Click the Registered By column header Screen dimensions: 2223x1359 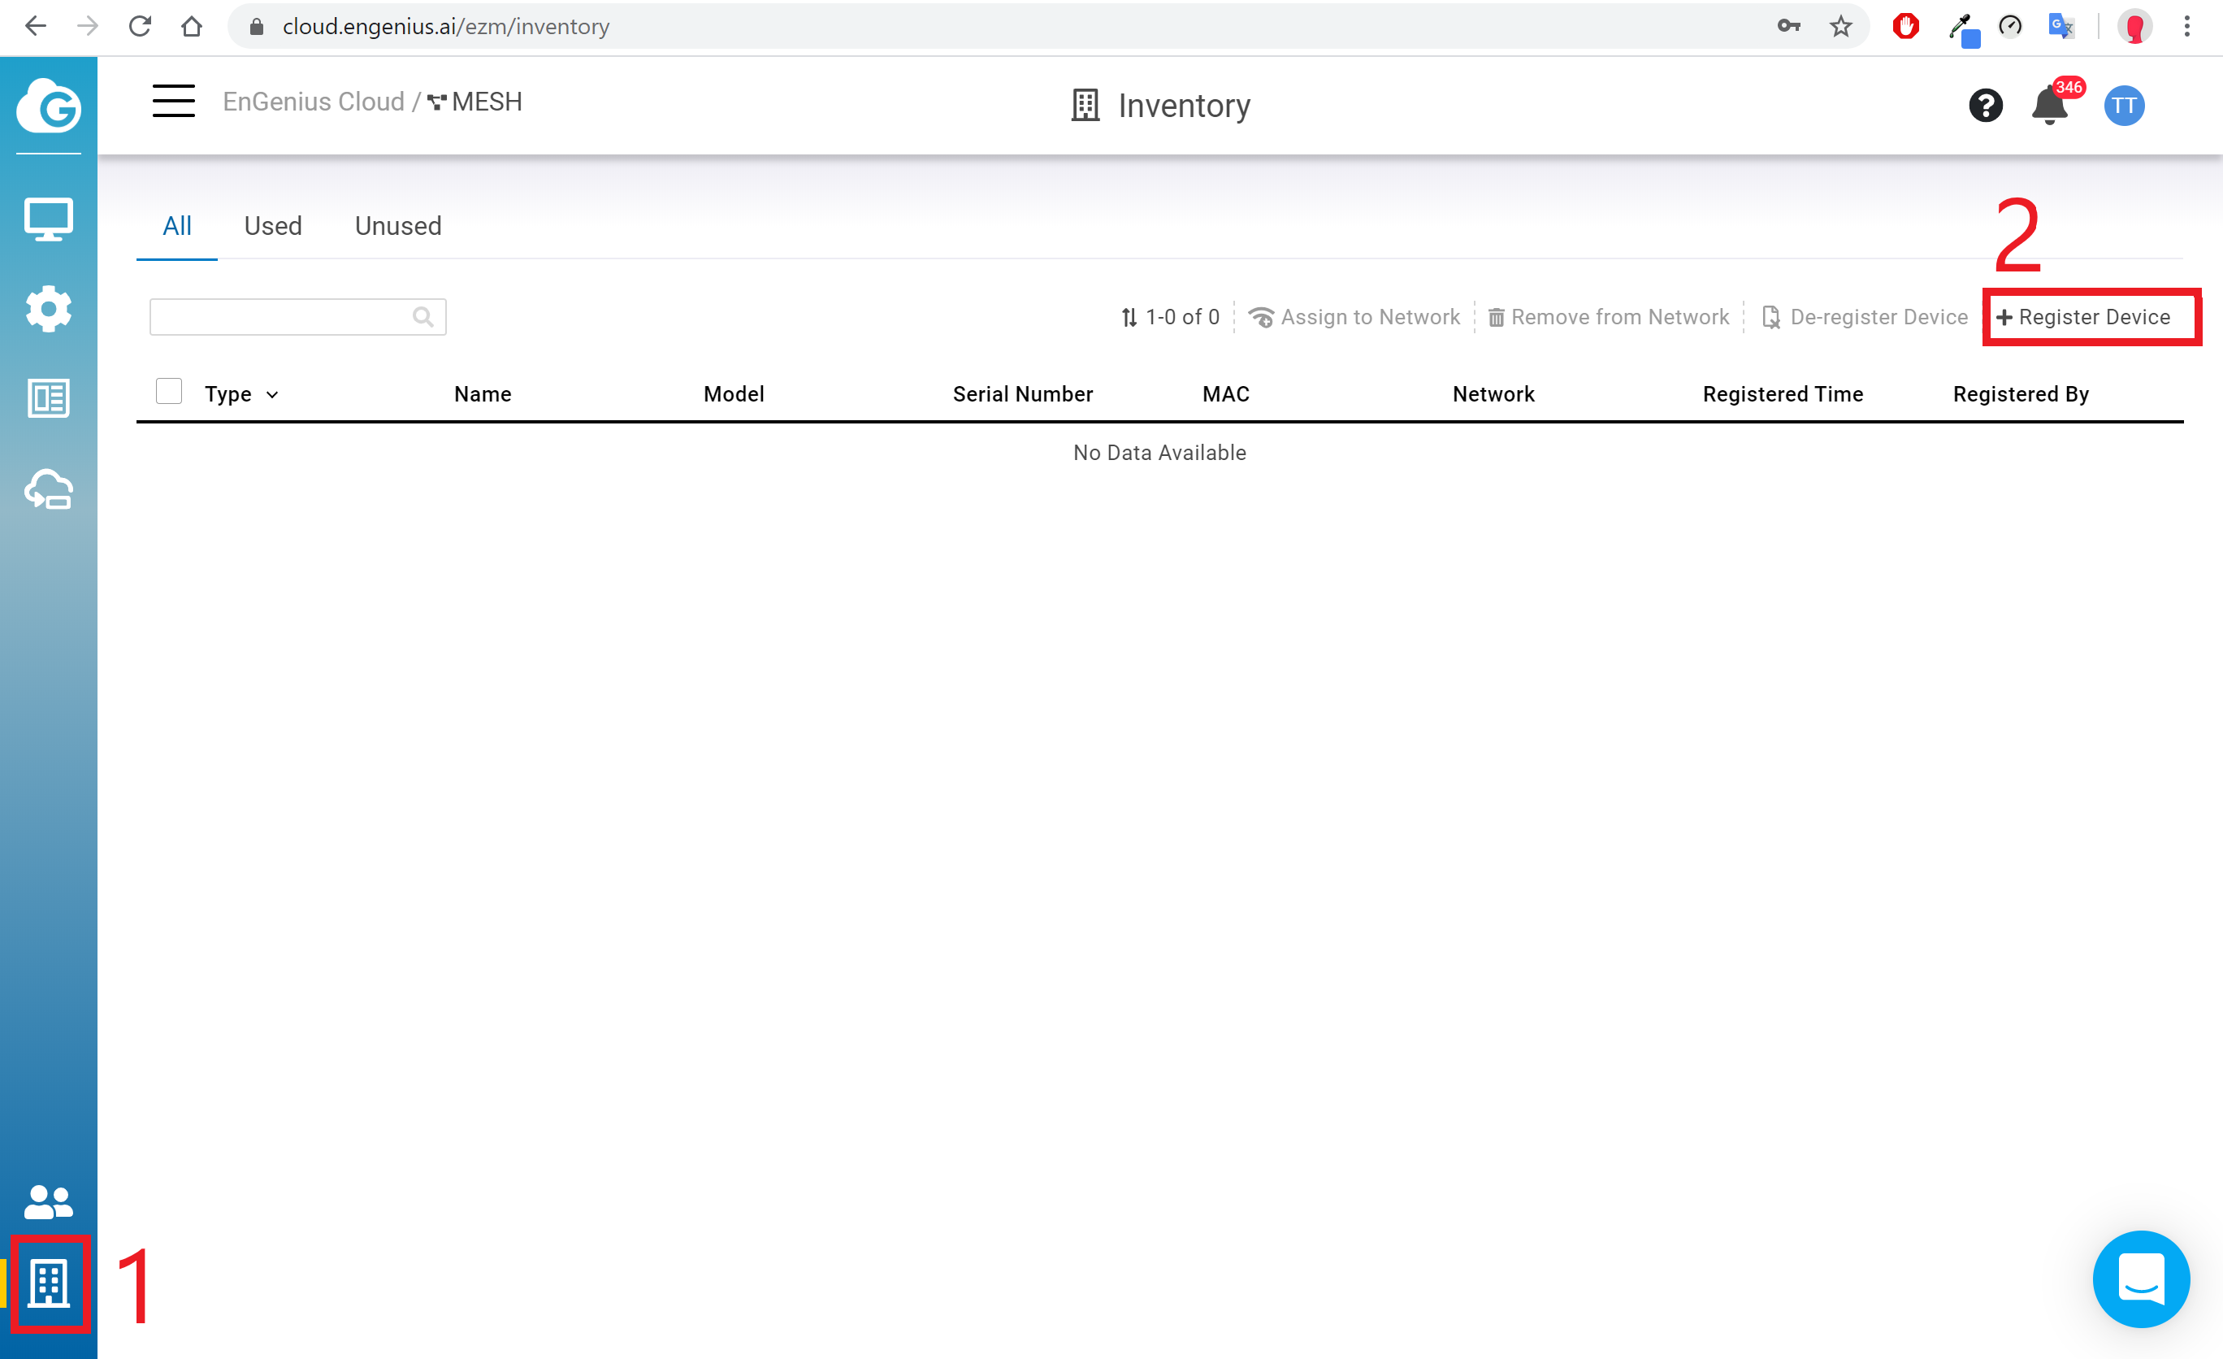[x=2021, y=394]
